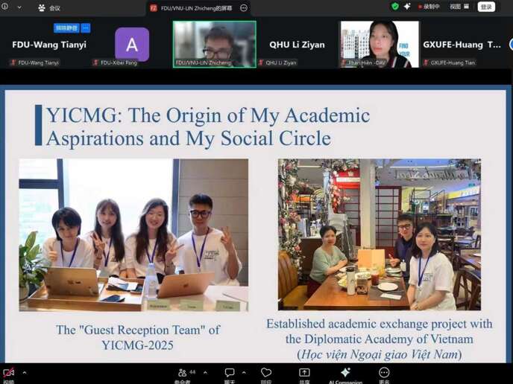
Task: Open the More options menu
Action: pyautogui.click(x=384, y=373)
